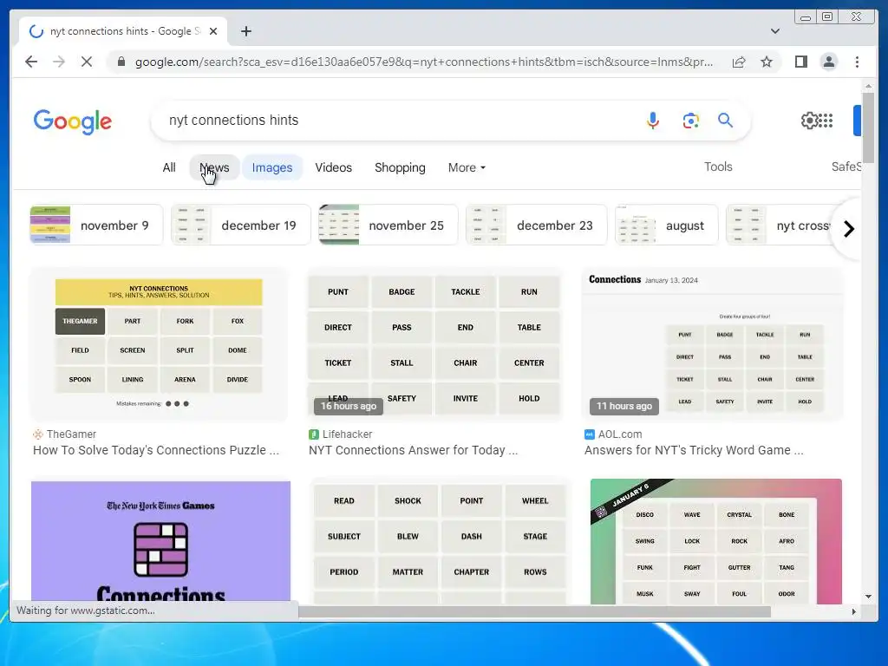
Task: Close the nyt connections hints tab
Action: 213,31
